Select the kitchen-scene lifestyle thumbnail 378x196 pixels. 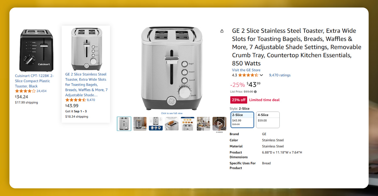click(x=203, y=124)
